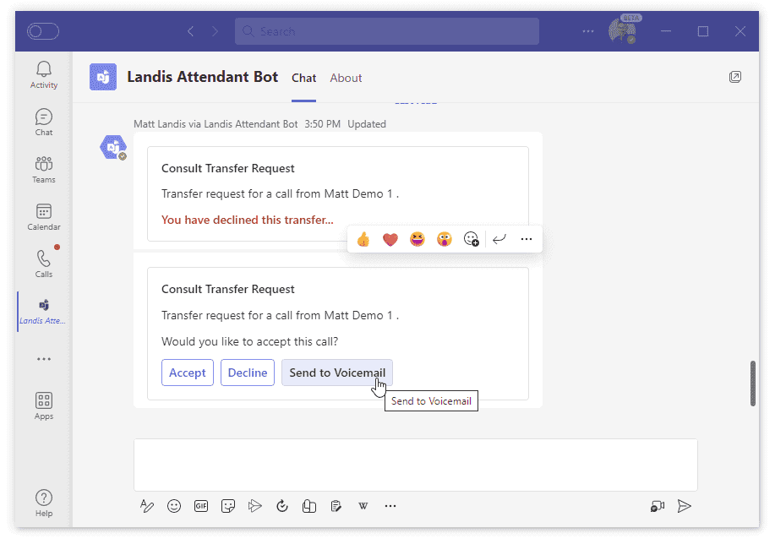Go to Calls in sidebar
775x544 pixels.
[44, 264]
